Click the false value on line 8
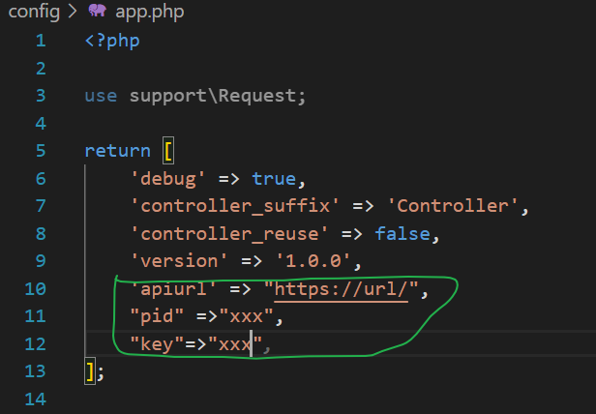Viewport: 596px width, 414px height. tap(402, 234)
